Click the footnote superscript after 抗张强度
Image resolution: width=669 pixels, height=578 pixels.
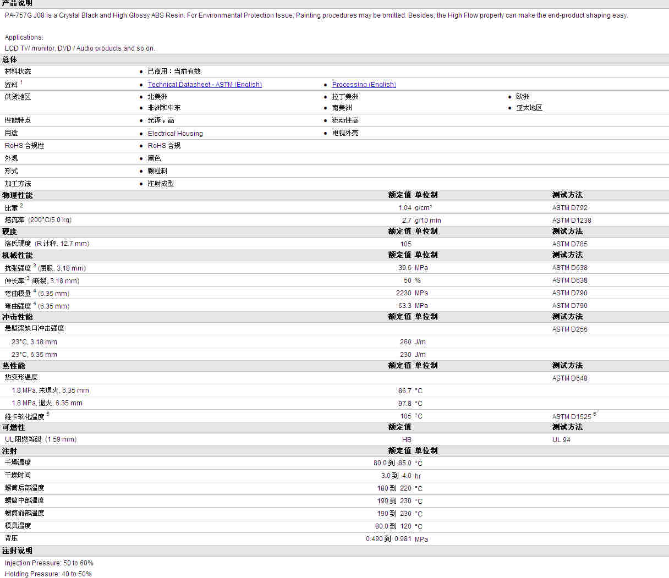click(x=35, y=266)
